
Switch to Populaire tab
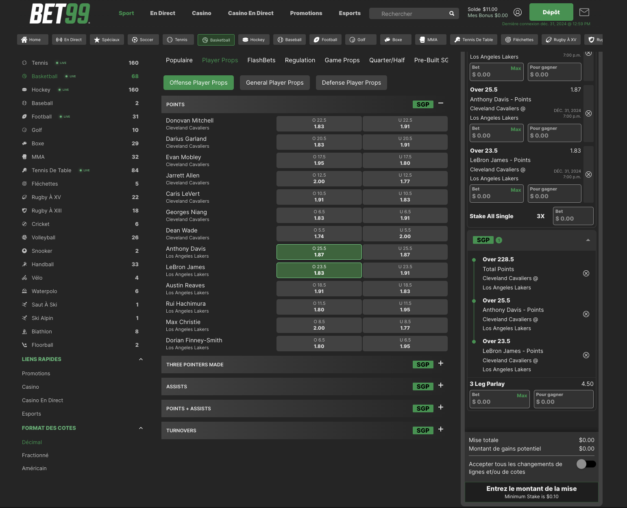pyautogui.click(x=179, y=60)
